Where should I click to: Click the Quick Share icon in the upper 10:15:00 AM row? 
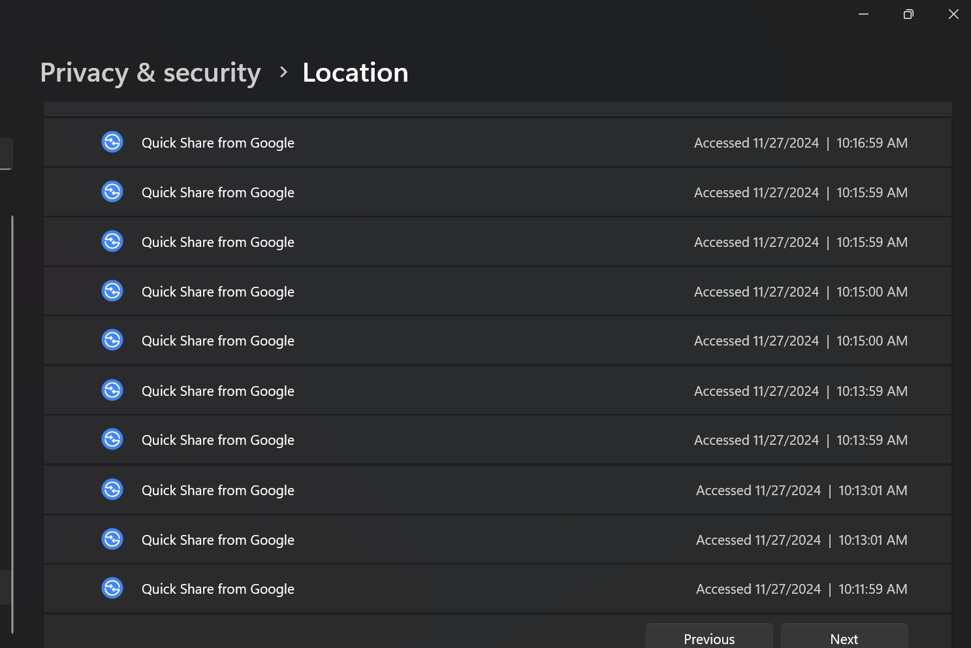click(112, 291)
